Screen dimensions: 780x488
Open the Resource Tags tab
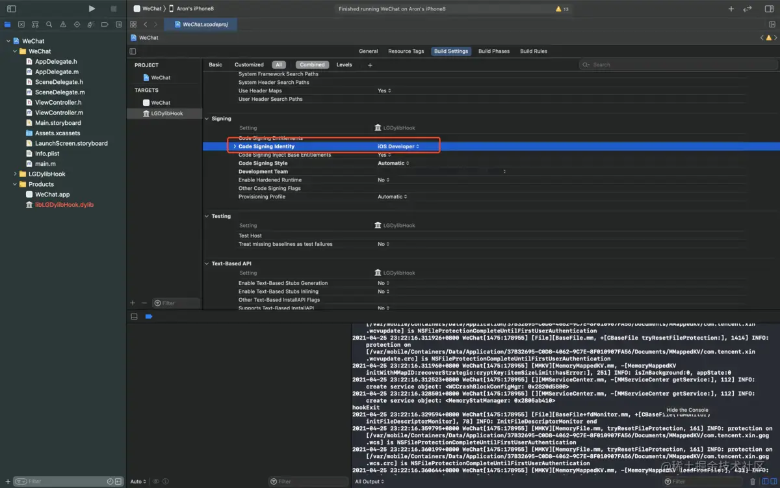tap(406, 51)
